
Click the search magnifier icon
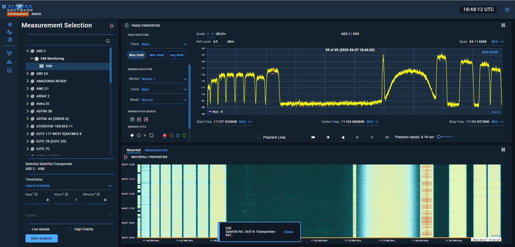108,41
